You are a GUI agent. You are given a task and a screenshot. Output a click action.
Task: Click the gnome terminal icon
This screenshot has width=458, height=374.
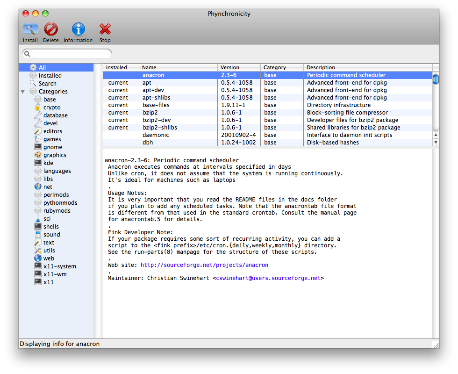38,147
